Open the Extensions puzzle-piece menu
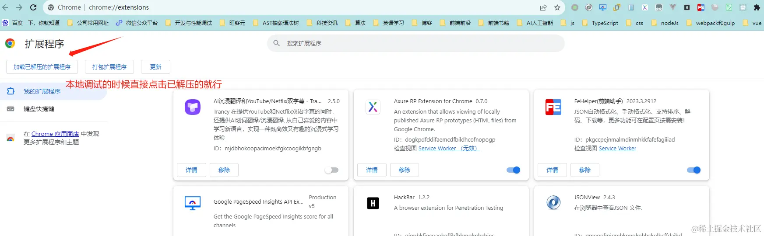Viewport: 764px width, 236px height. (757, 7)
